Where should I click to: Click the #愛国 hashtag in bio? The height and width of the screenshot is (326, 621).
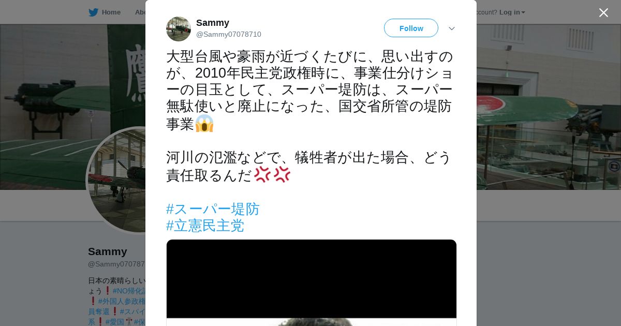[x=115, y=322]
